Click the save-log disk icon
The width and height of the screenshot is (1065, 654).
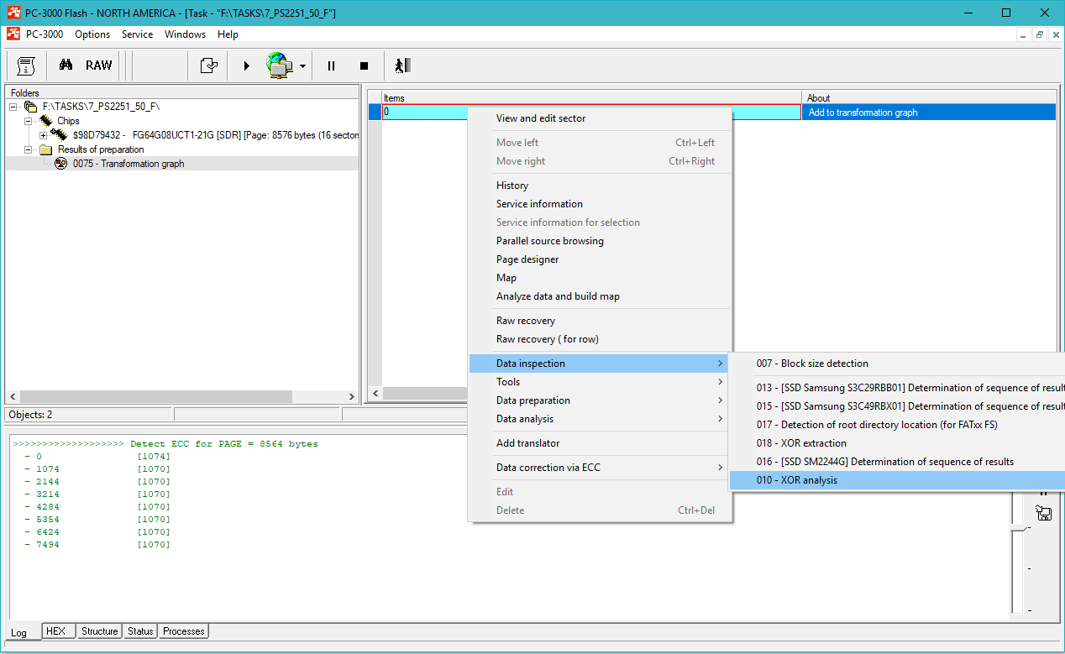tap(1044, 513)
